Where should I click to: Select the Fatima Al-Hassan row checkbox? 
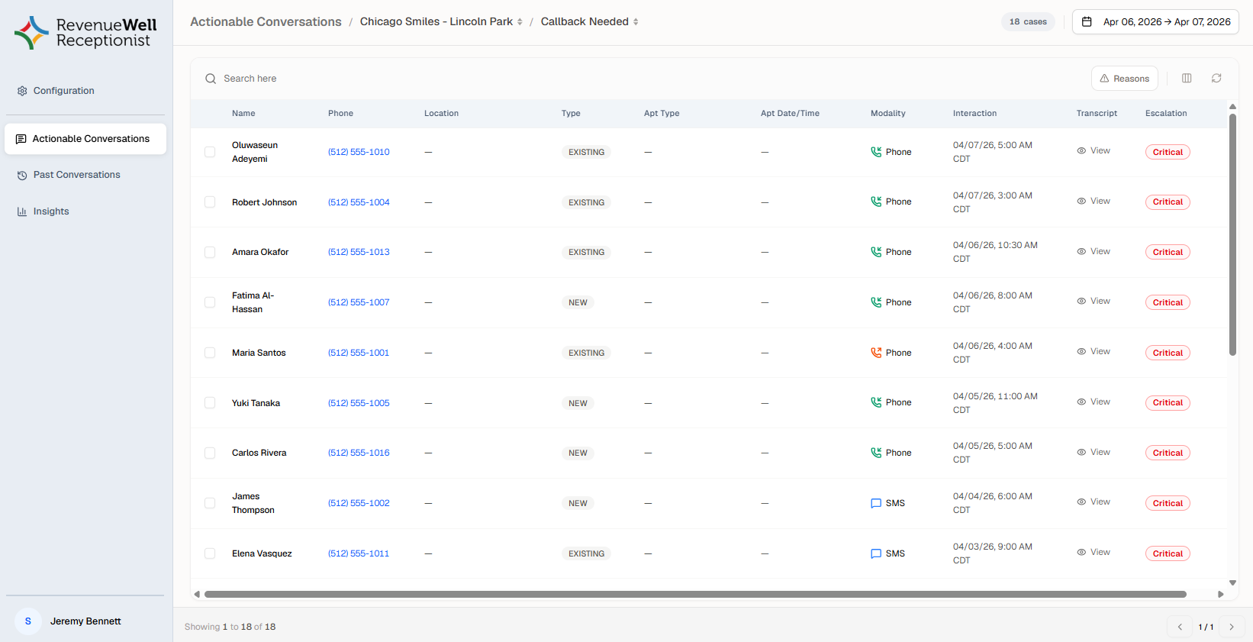pyautogui.click(x=210, y=302)
